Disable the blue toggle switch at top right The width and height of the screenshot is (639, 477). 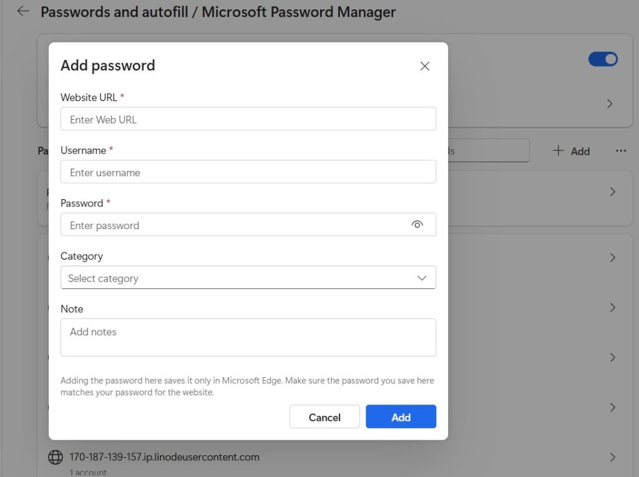coord(603,59)
